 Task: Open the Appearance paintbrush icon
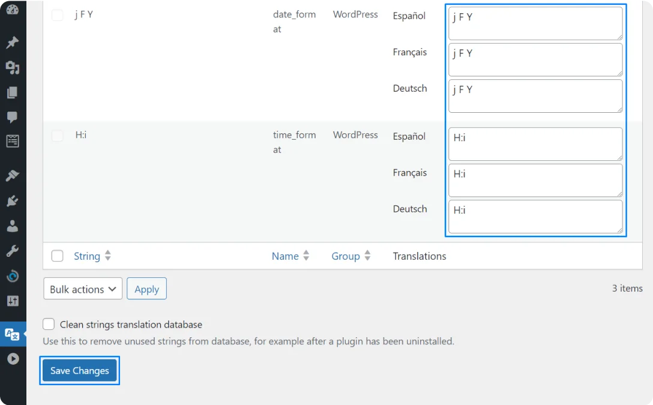(13, 176)
